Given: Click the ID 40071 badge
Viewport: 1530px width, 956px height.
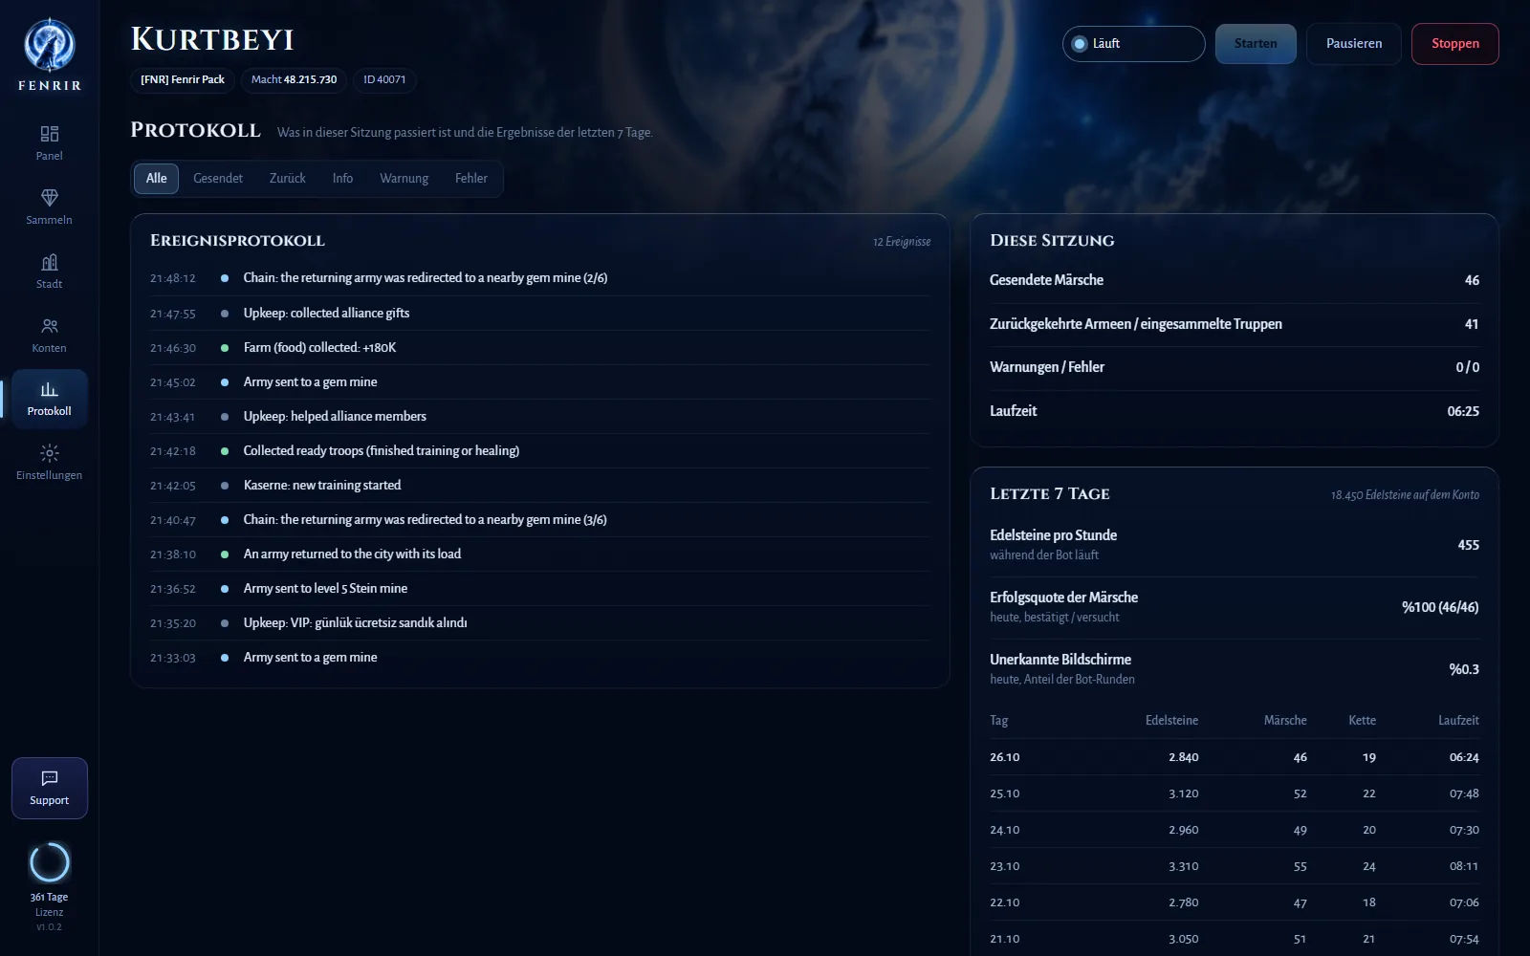Looking at the screenshot, I should (x=384, y=80).
